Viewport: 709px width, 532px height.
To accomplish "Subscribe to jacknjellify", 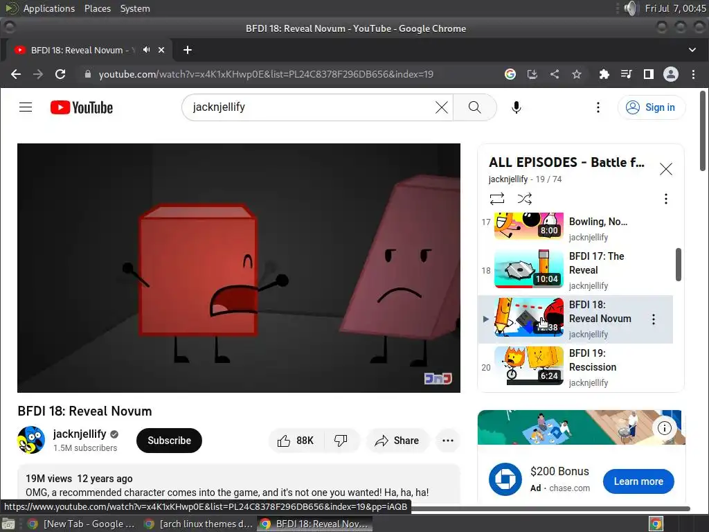I will click(x=169, y=440).
